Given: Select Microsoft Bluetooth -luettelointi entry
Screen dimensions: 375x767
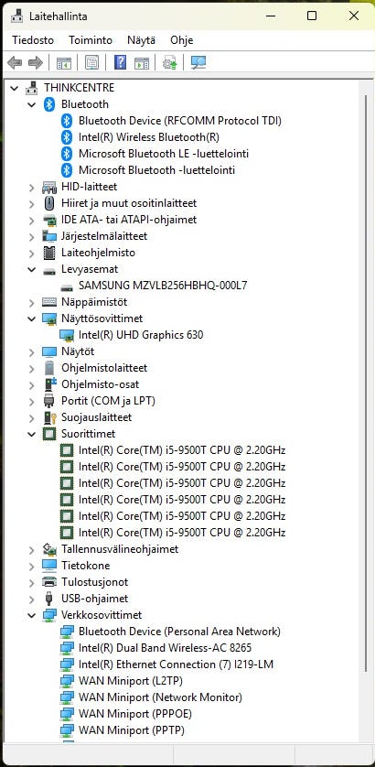Looking at the screenshot, I should coord(157,169).
